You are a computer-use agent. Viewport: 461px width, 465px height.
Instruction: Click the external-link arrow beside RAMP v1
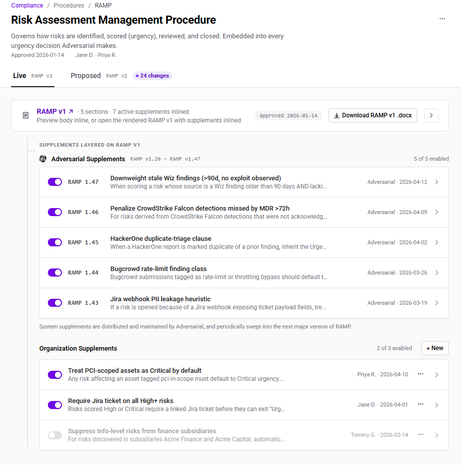point(71,112)
